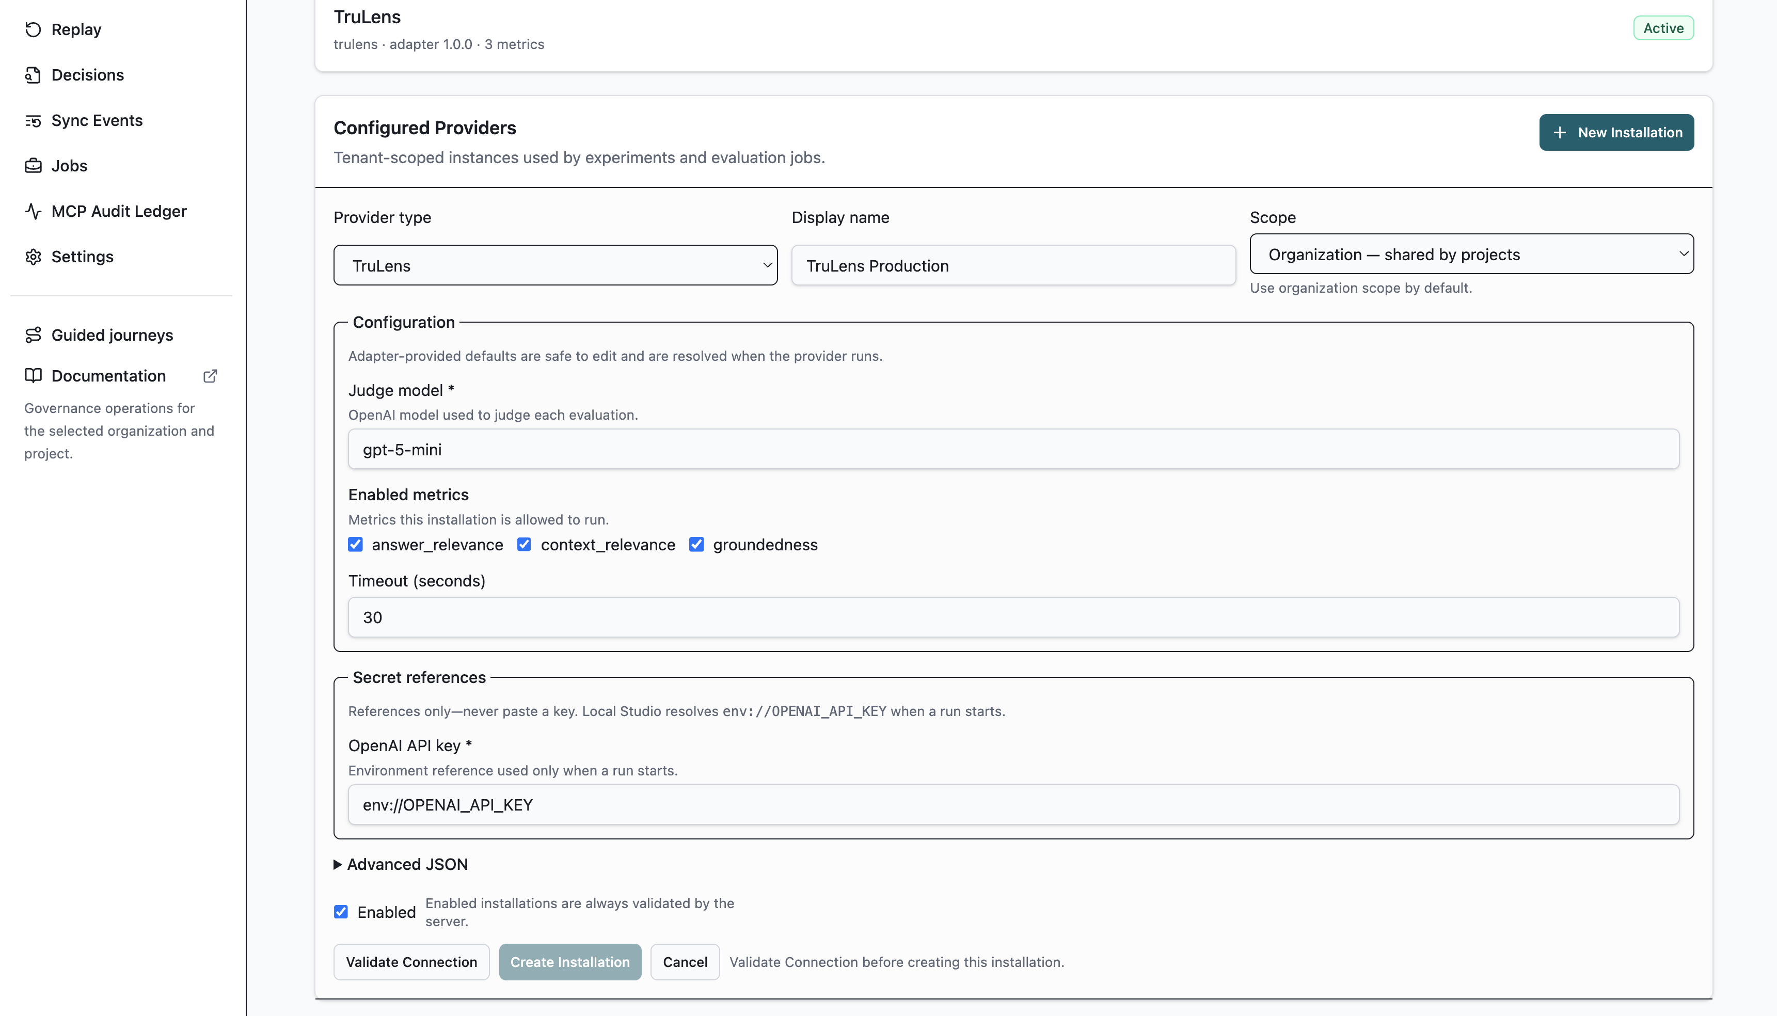1777x1016 pixels.
Task: Uncheck the answer_relevance metric
Action: point(355,544)
